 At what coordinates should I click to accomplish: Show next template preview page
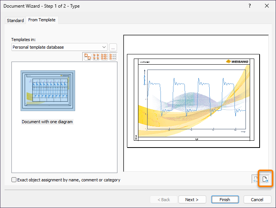265,179
